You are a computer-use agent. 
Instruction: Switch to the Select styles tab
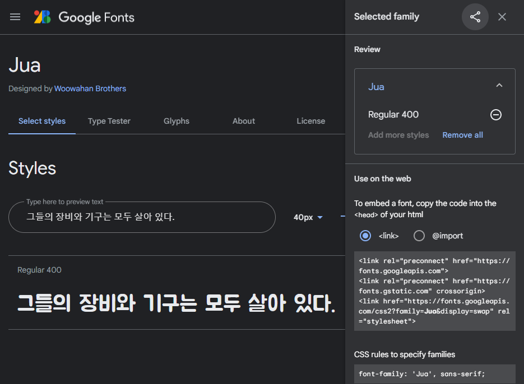42,121
